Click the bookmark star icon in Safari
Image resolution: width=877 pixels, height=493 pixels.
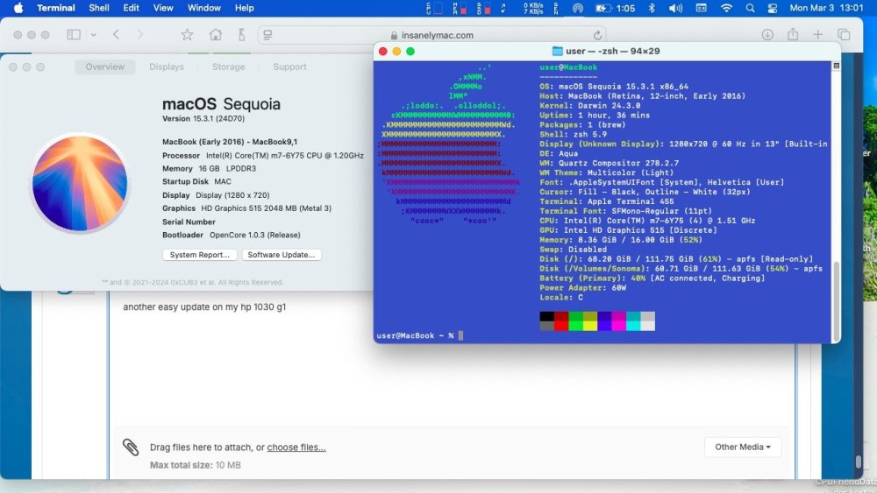187,35
